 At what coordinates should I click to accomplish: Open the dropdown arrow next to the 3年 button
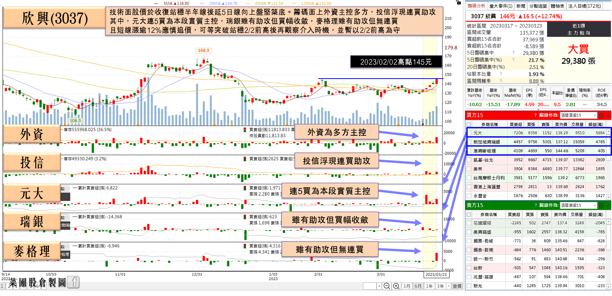tap(448, 286)
